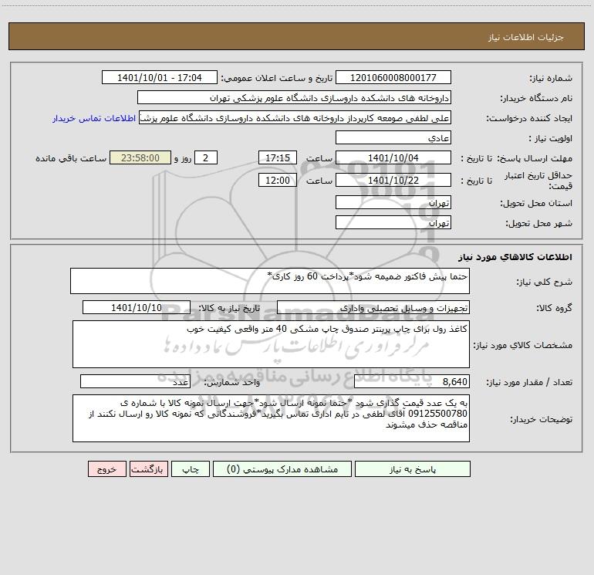
Task: Click the announcement date field 1401/10/01 - 17:04
Action: [x=160, y=77]
